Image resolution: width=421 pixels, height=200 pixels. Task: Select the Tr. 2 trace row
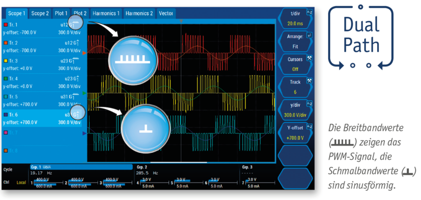click(x=42, y=46)
